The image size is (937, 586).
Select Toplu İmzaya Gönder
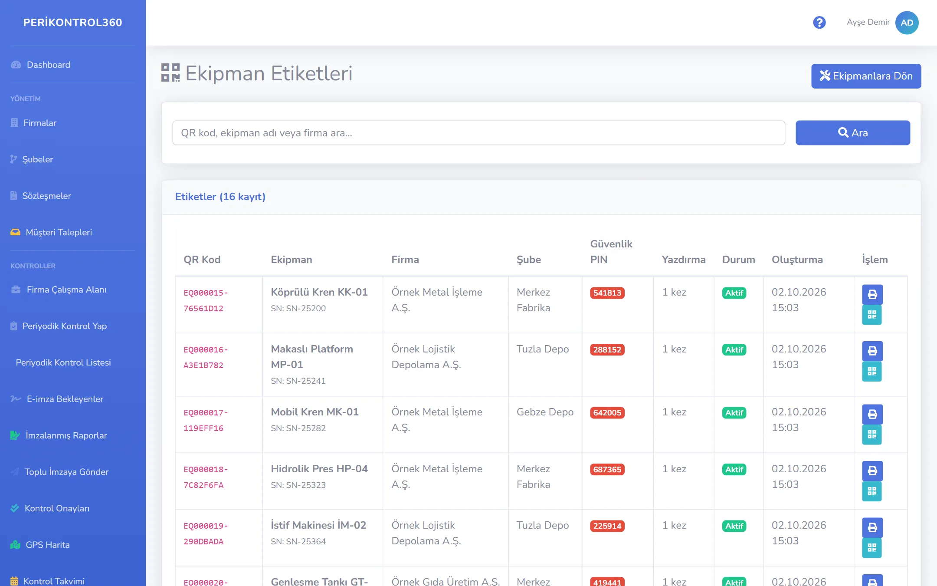[x=72, y=472]
